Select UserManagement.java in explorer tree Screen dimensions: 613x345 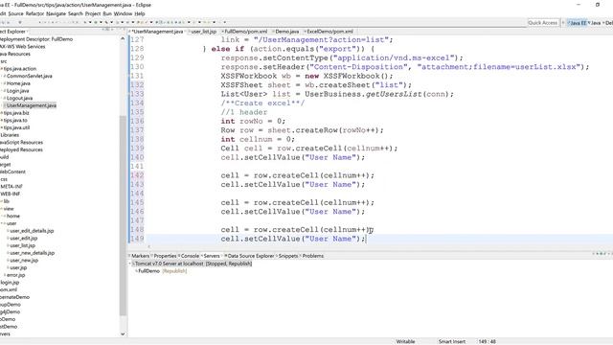click(32, 105)
